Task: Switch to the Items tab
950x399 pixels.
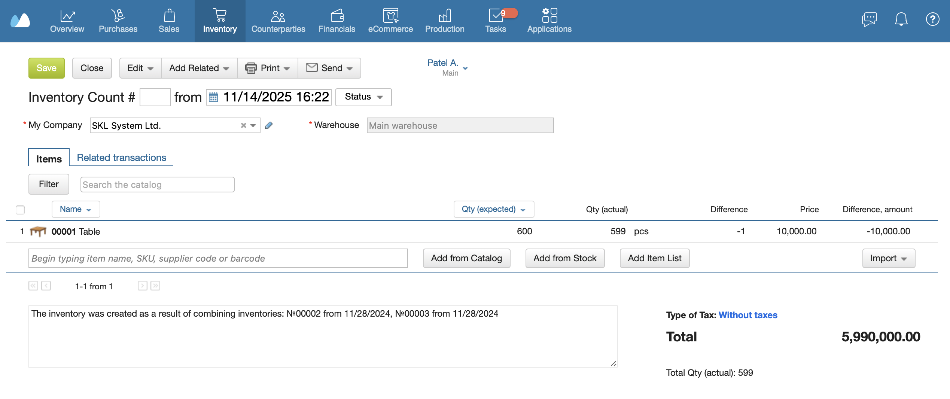Action: (x=49, y=159)
